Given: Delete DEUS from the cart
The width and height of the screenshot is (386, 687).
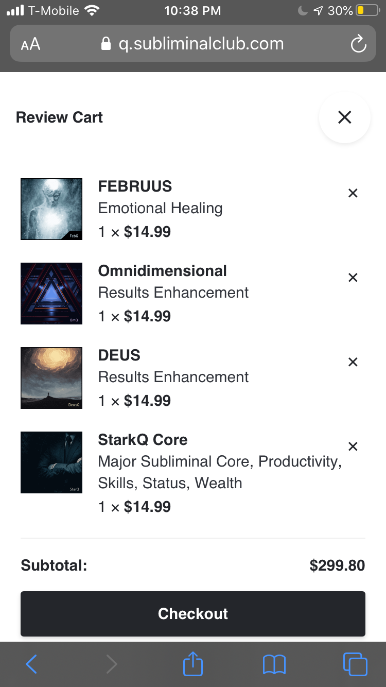Looking at the screenshot, I should [x=353, y=362].
